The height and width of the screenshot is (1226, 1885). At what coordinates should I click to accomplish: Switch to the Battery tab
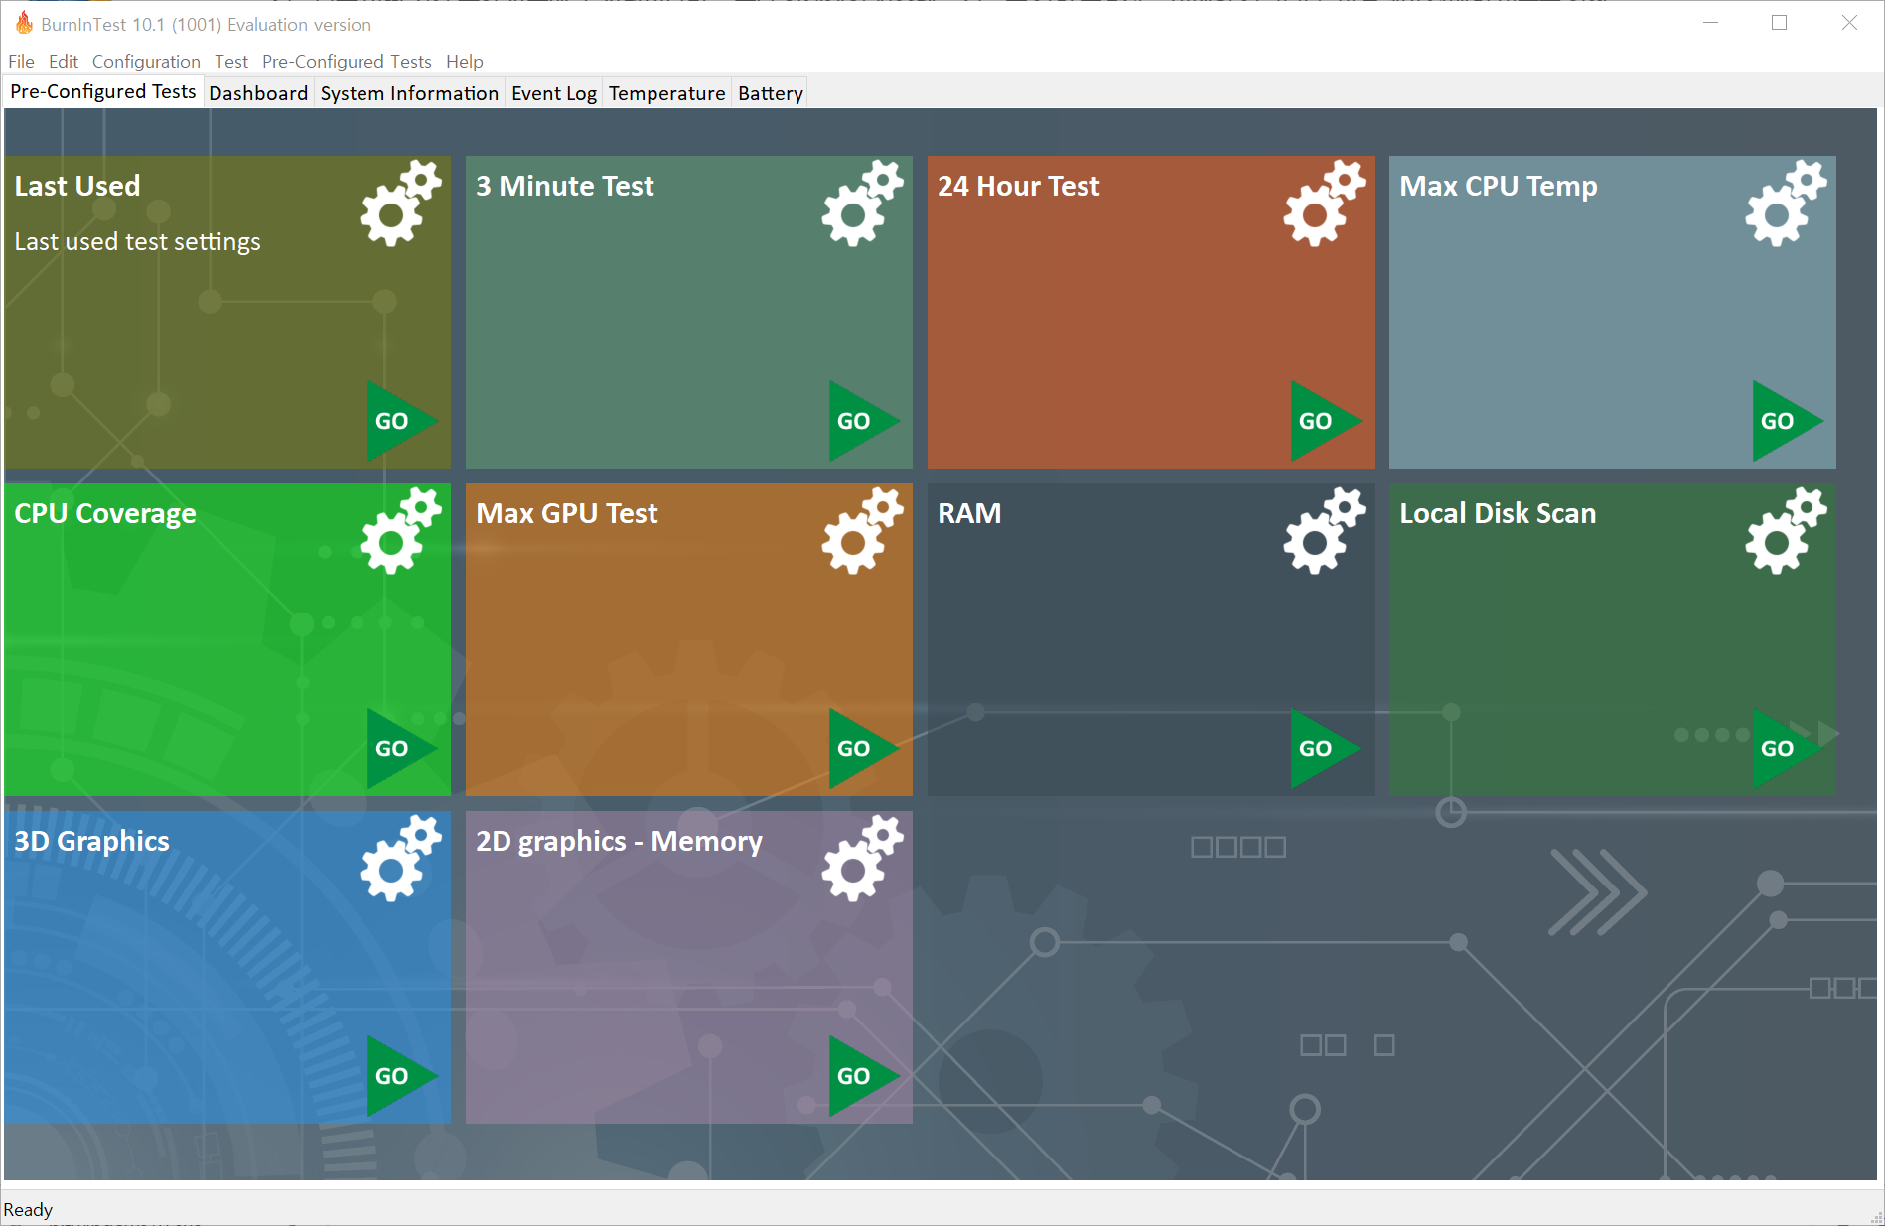771,93
